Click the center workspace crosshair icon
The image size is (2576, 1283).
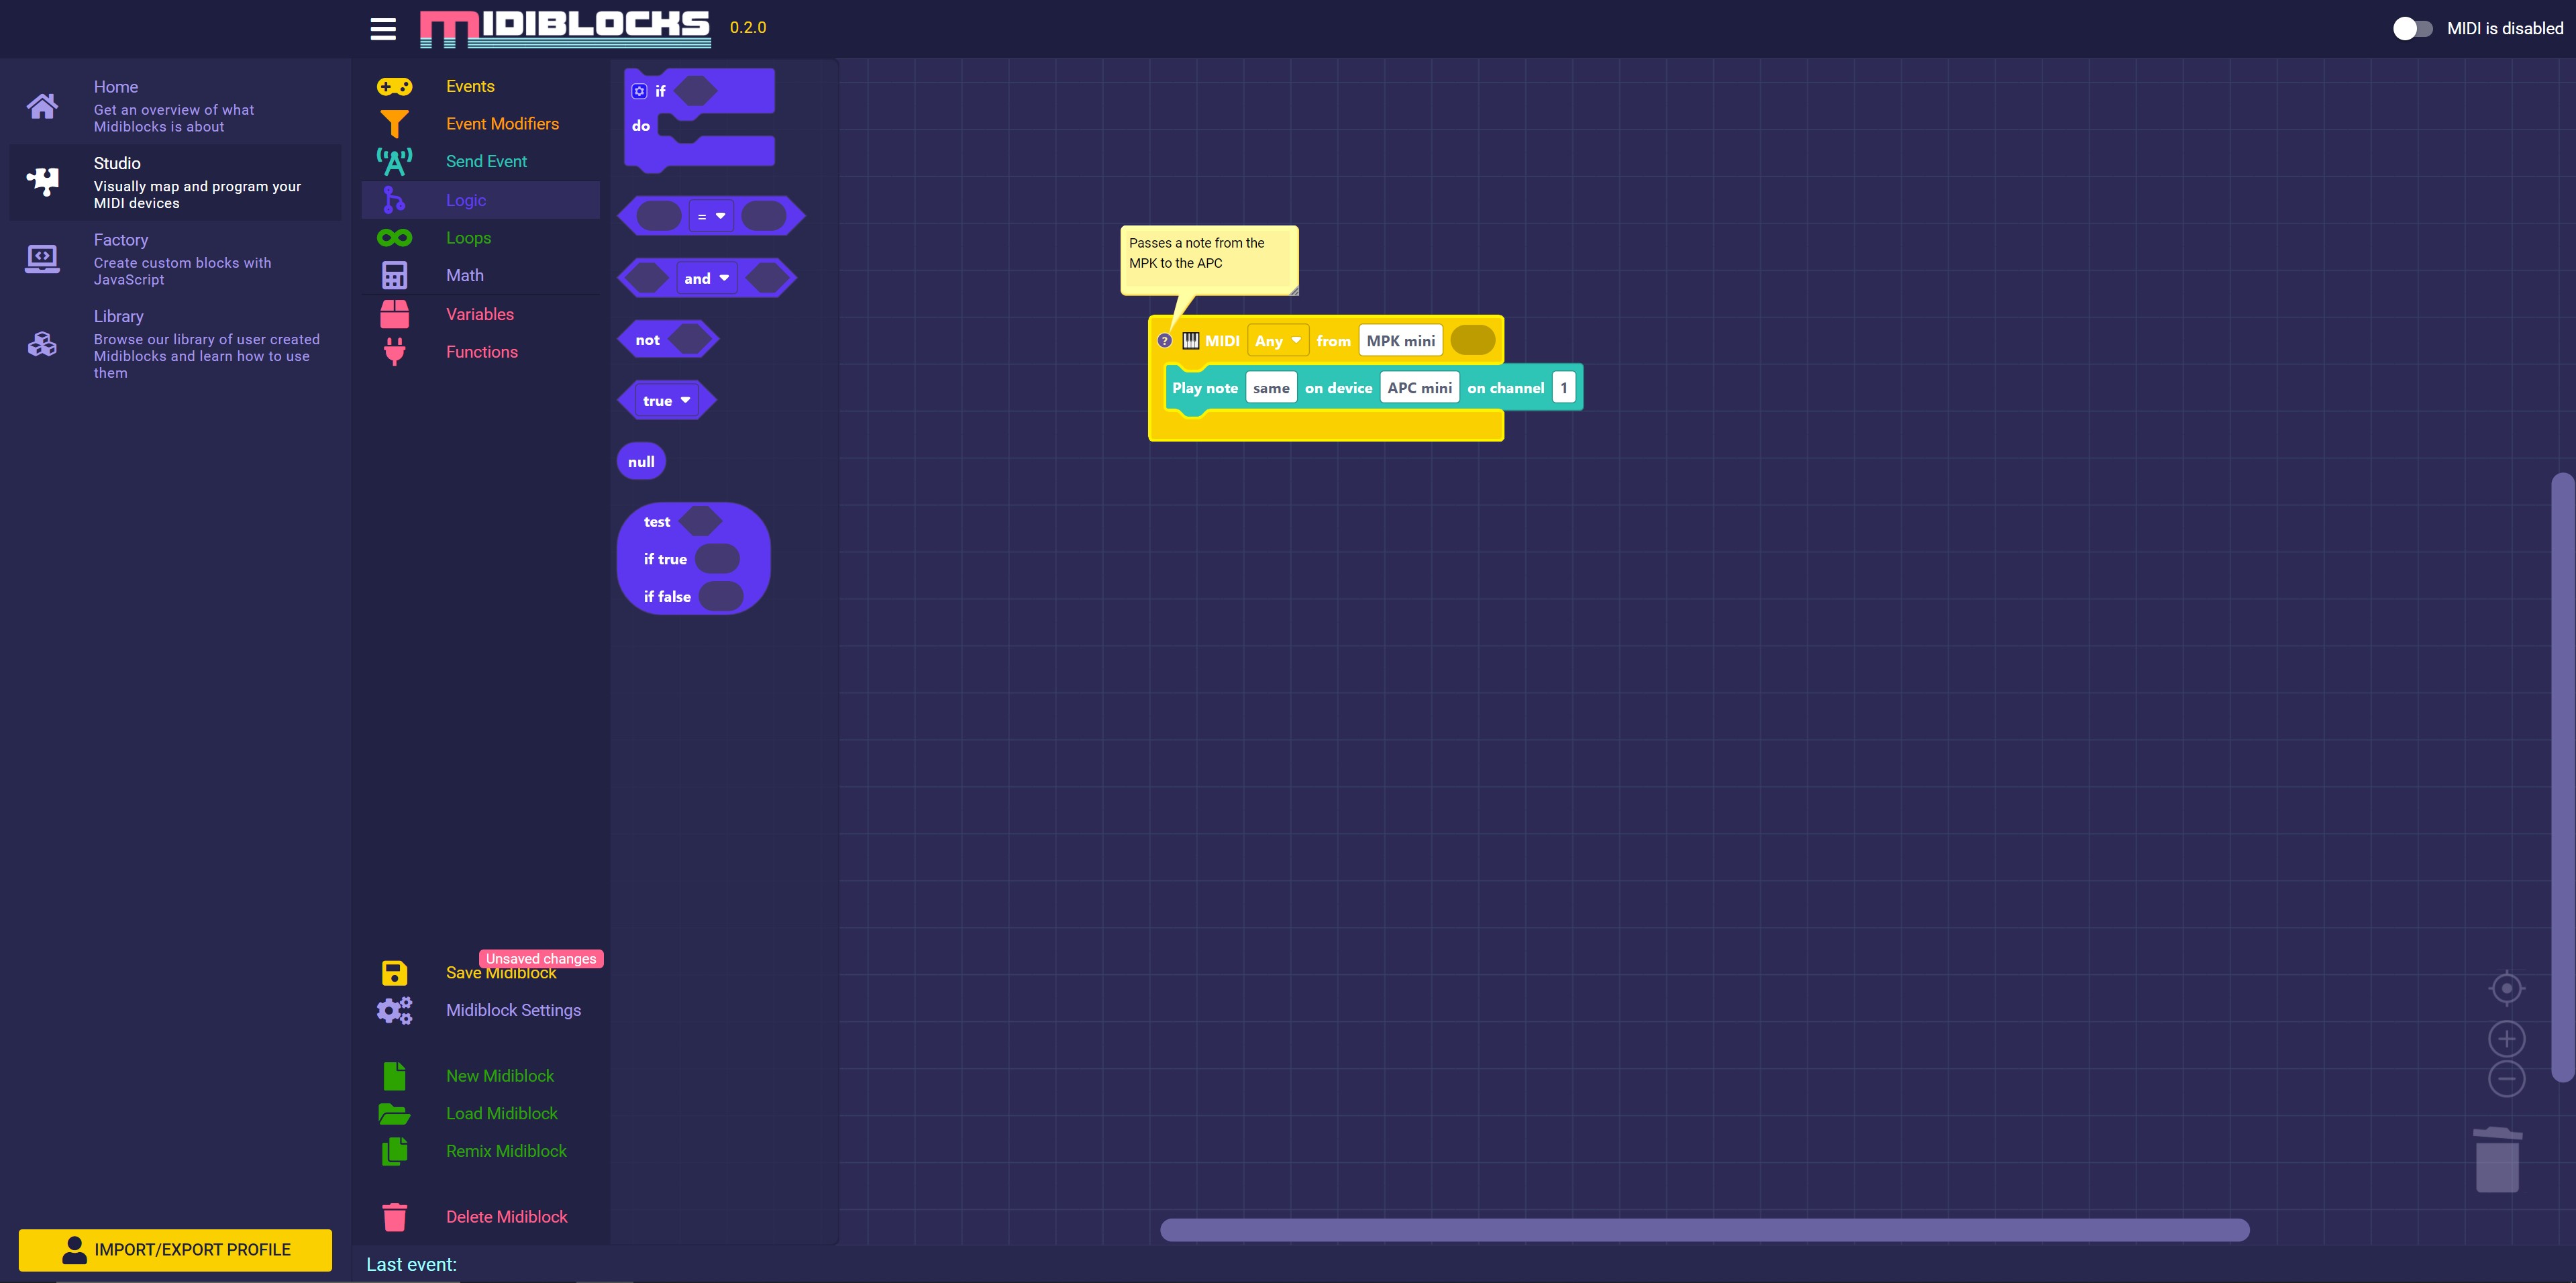coord(2506,988)
